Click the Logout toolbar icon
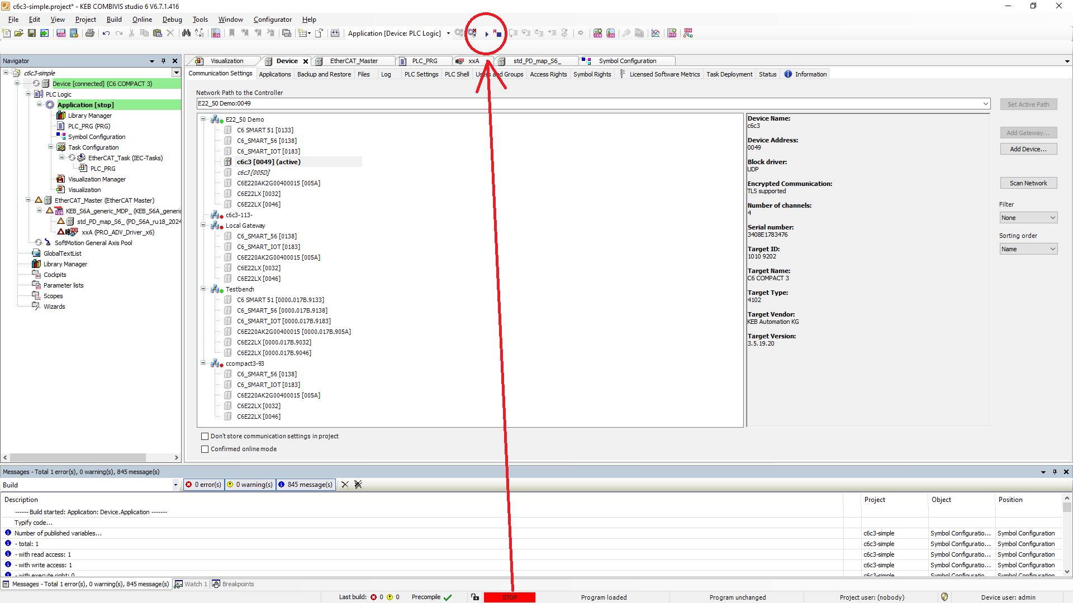 point(472,33)
